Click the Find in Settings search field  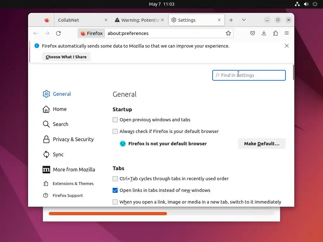tap(249, 75)
